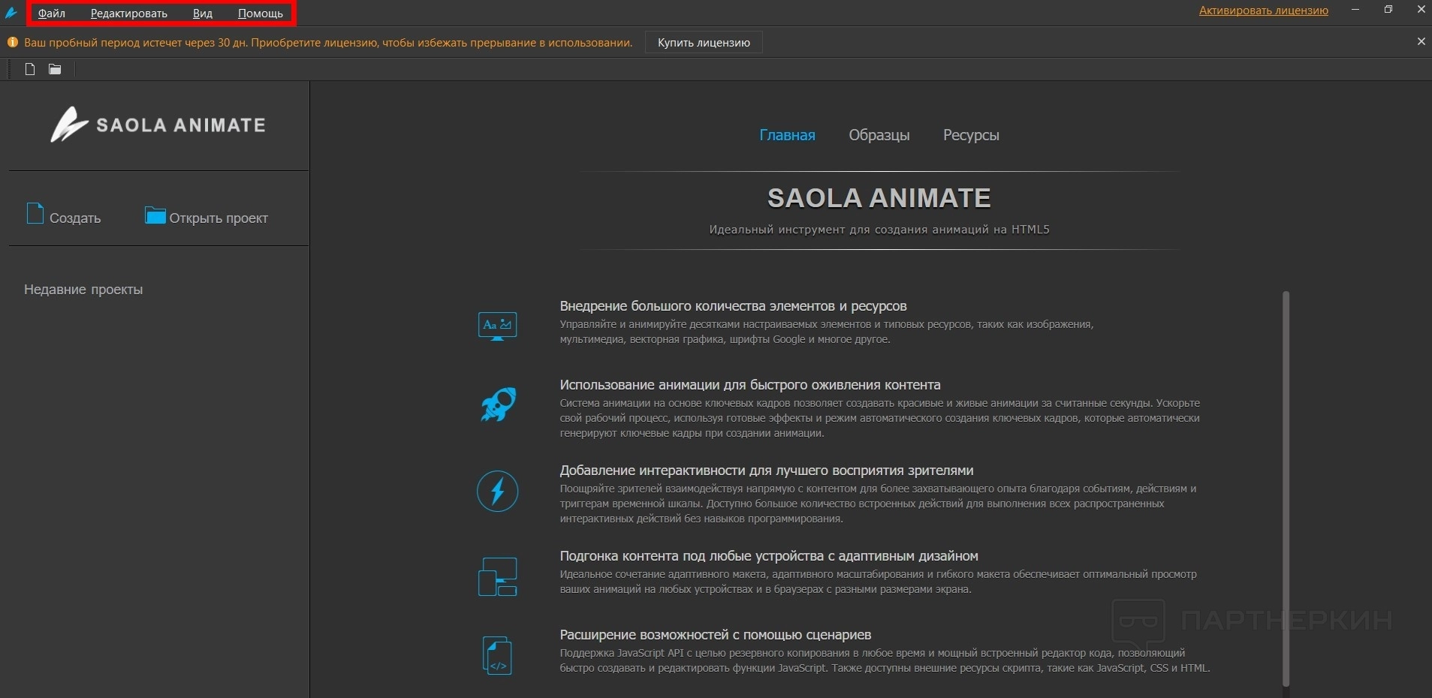Restore down the Saola Animate window

(1388, 10)
